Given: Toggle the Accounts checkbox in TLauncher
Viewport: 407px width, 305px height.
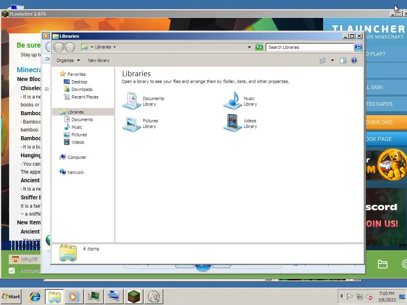Looking at the screenshot, I should [x=12, y=271].
